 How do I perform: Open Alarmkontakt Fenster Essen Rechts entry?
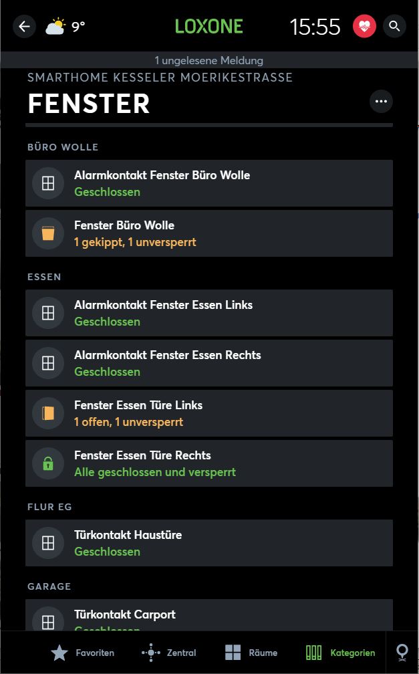pos(209,363)
